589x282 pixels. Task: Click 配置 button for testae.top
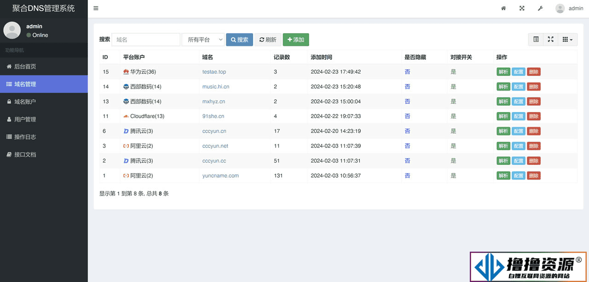point(519,72)
